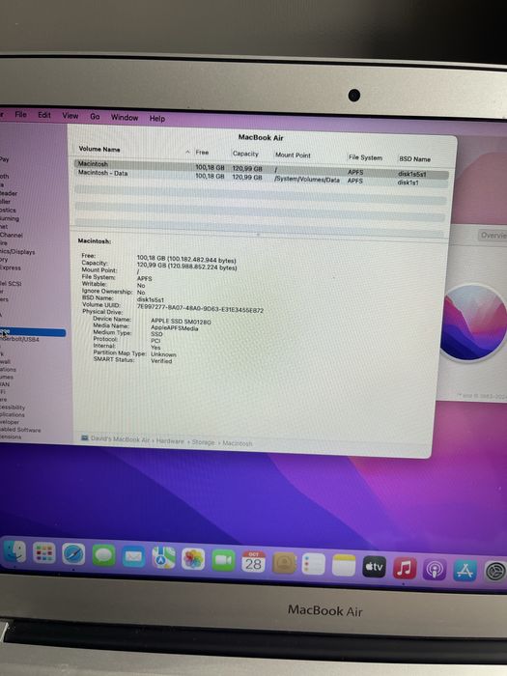Launch FaceTime from the Dock
This screenshot has height=676, width=507.
(x=223, y=560)
